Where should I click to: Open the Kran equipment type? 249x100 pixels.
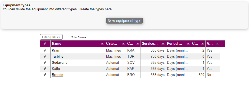tap(55, 51)
